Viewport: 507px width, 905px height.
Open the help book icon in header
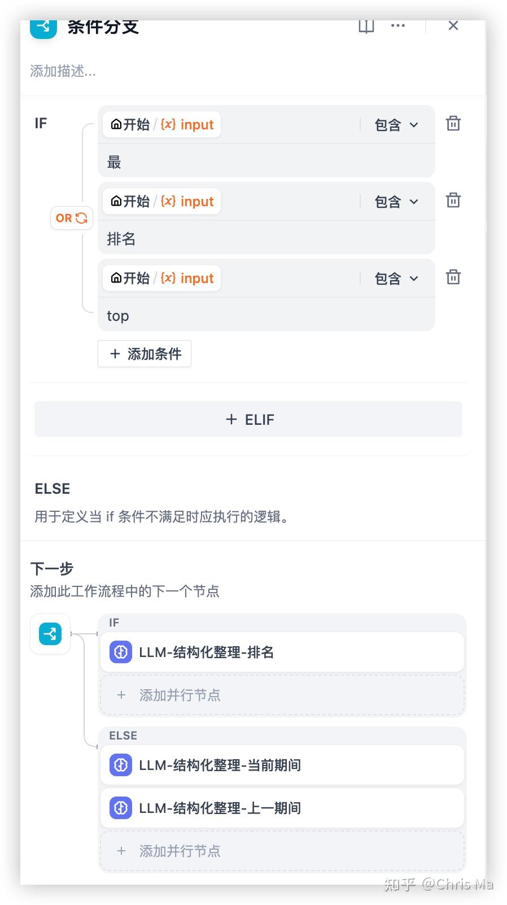pos(366,26)
